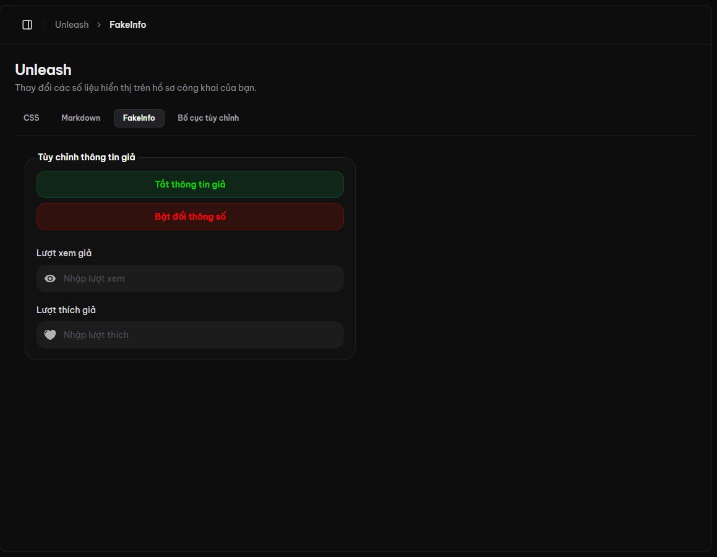
Task: Toggle the sidebar panel icon
Action: click(x=27, y=25)
